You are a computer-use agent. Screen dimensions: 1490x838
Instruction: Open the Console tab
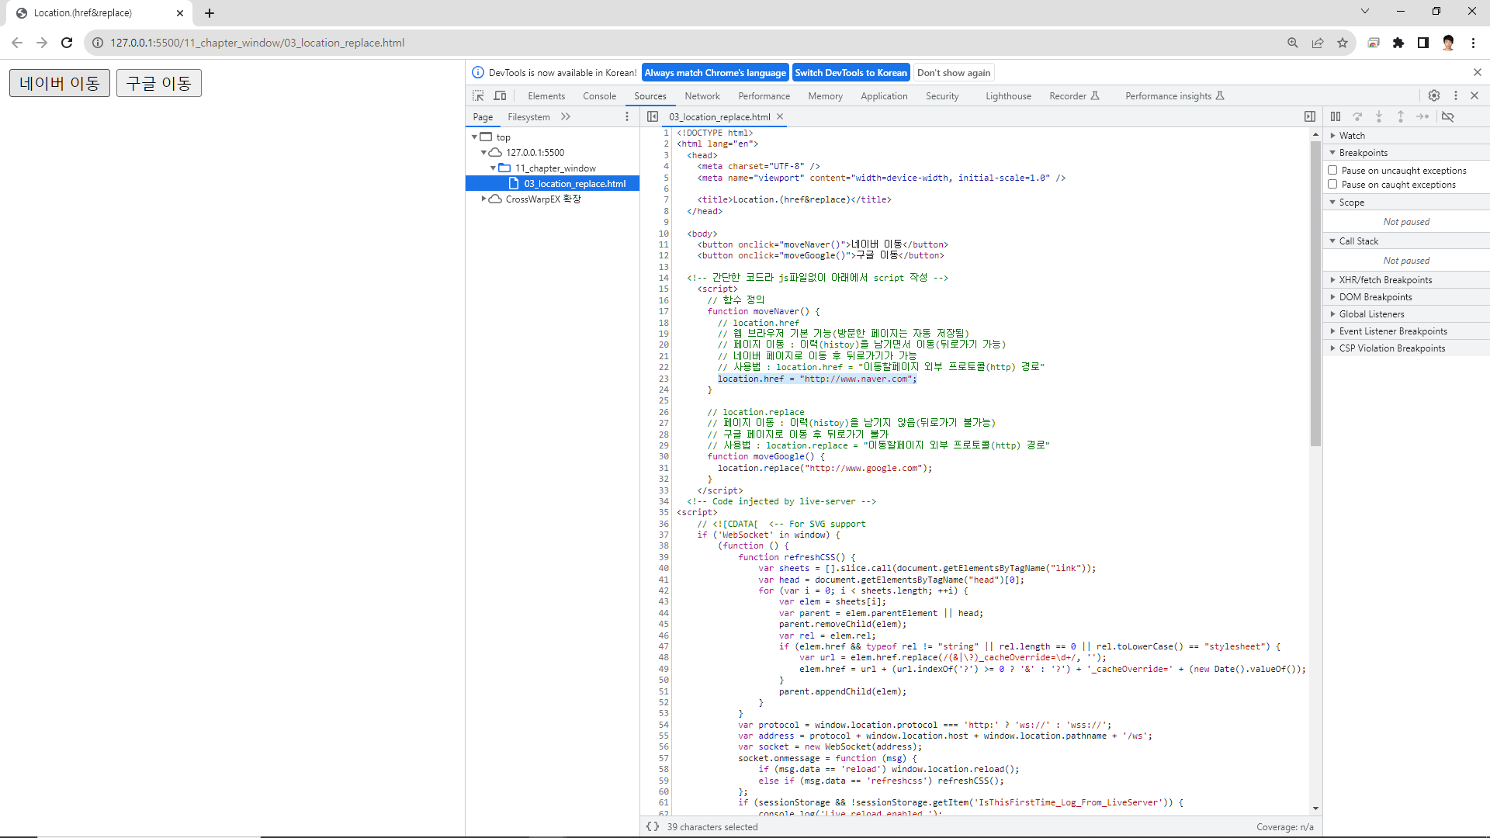tap(599, 95)
